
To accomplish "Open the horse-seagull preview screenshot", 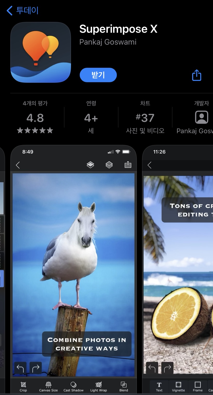I will click(74, 269).
